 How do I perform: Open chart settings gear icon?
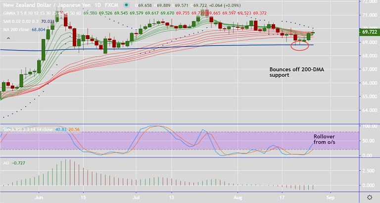tap(370, 197)
